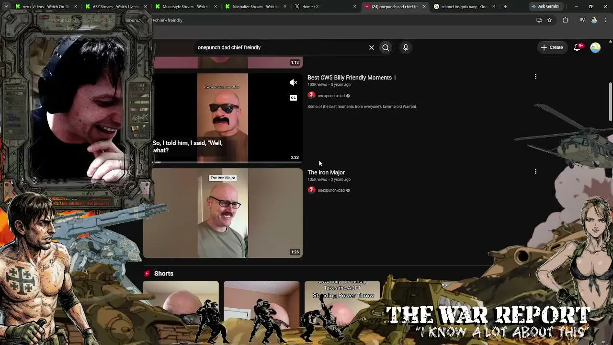Open YouTube notifications bell
613x345 pixels.
tap(578, 47)
